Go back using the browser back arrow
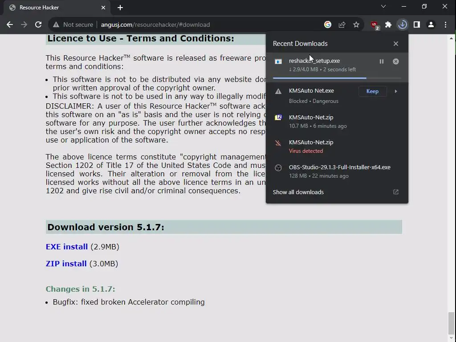 [x=10, y=25]
